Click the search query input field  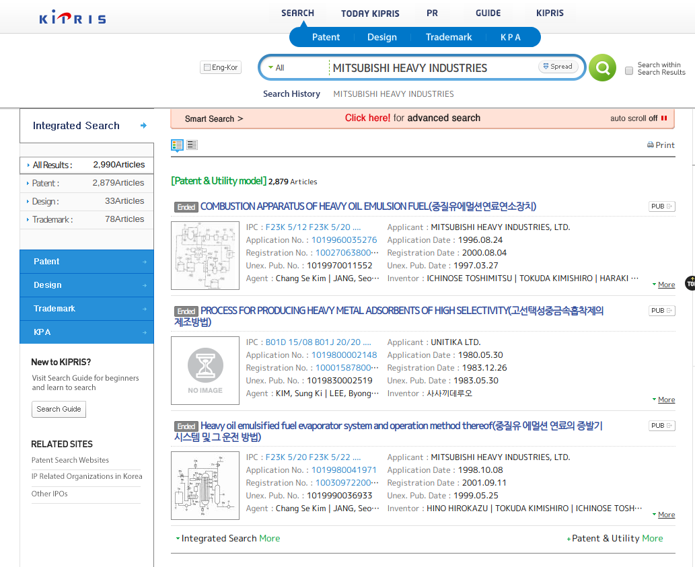433,68
